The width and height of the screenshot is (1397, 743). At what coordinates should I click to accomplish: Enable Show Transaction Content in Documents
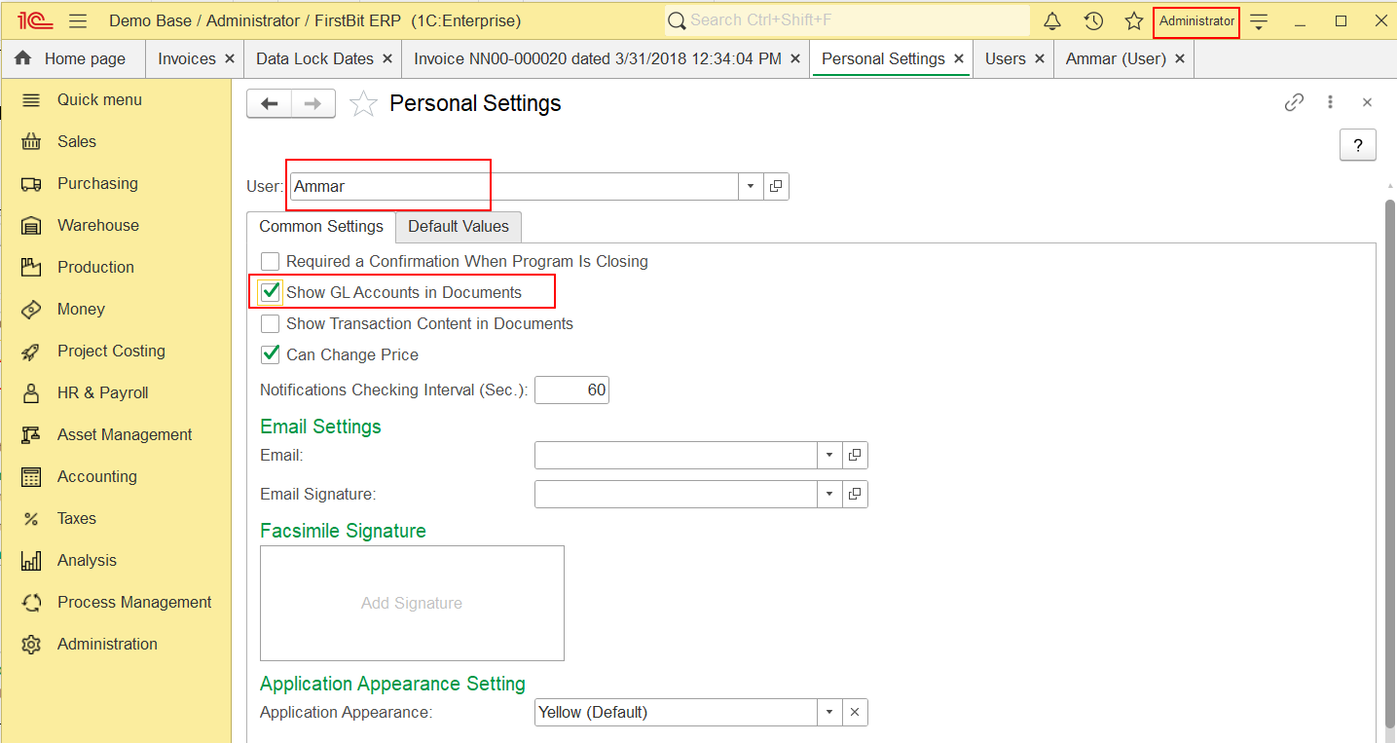(x=271, y=323)
